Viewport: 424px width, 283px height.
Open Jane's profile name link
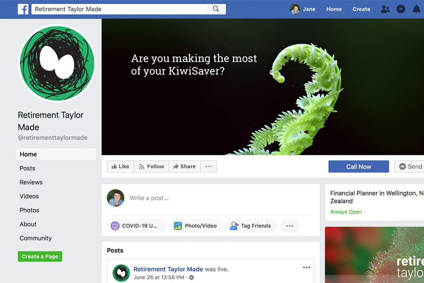[x=309, y=9]
